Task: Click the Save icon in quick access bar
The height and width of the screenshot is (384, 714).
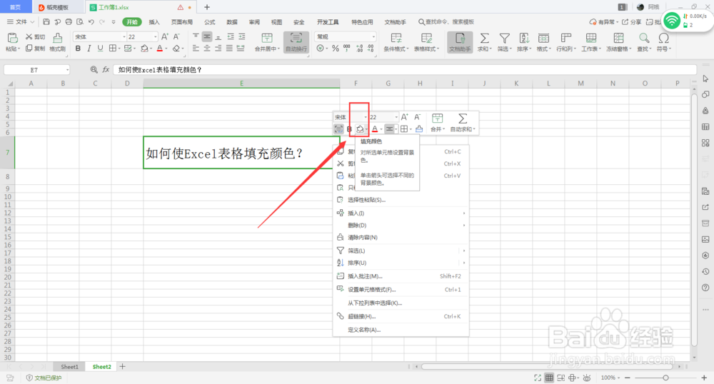Action: pos(46,22)
